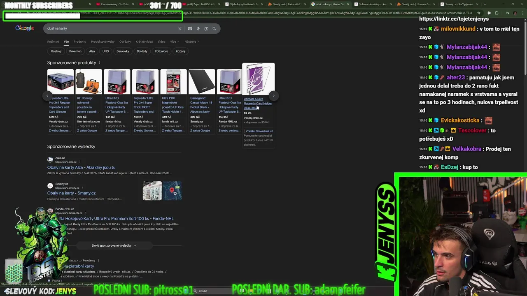This screenshot has width=527, height=296.
Task: Switch to Režim AI tab
Action: [53, 42]
